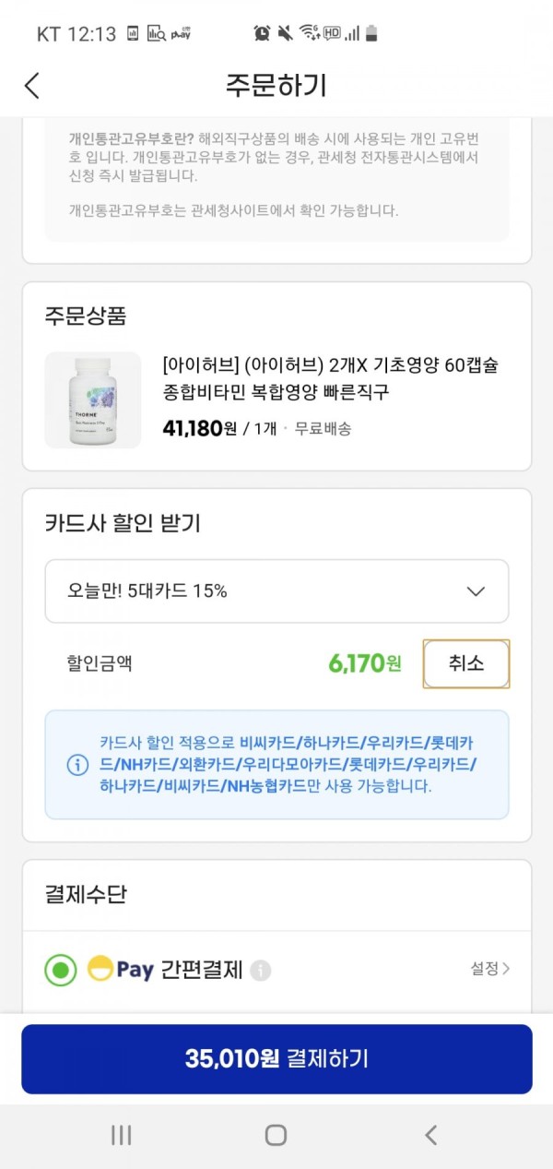
Task: Tap the back arrow in order header
Action: click(x=32, y=86)
